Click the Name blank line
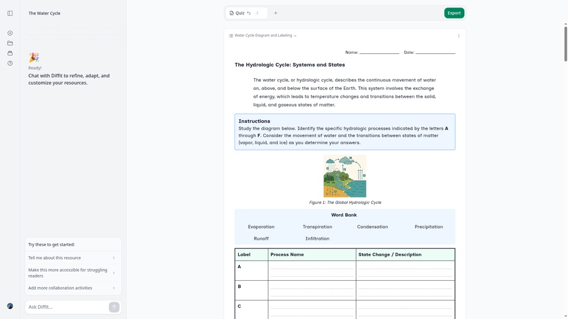This screenshot has height=319, width=568. tap(379, 53)
